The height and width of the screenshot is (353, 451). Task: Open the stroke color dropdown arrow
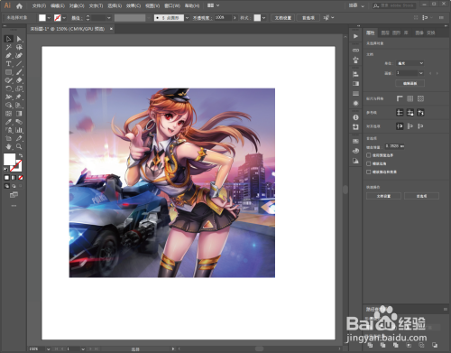[x=64, y=18]
